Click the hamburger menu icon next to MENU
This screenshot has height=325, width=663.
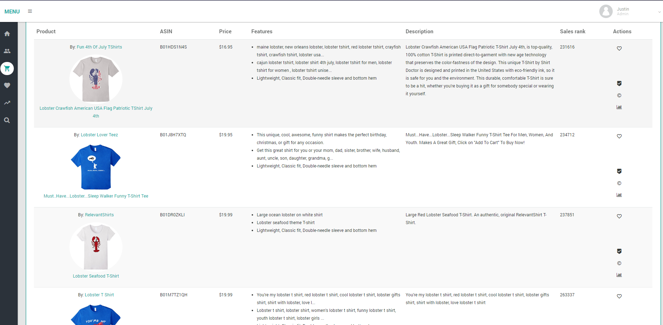click(x=30, y=11)
